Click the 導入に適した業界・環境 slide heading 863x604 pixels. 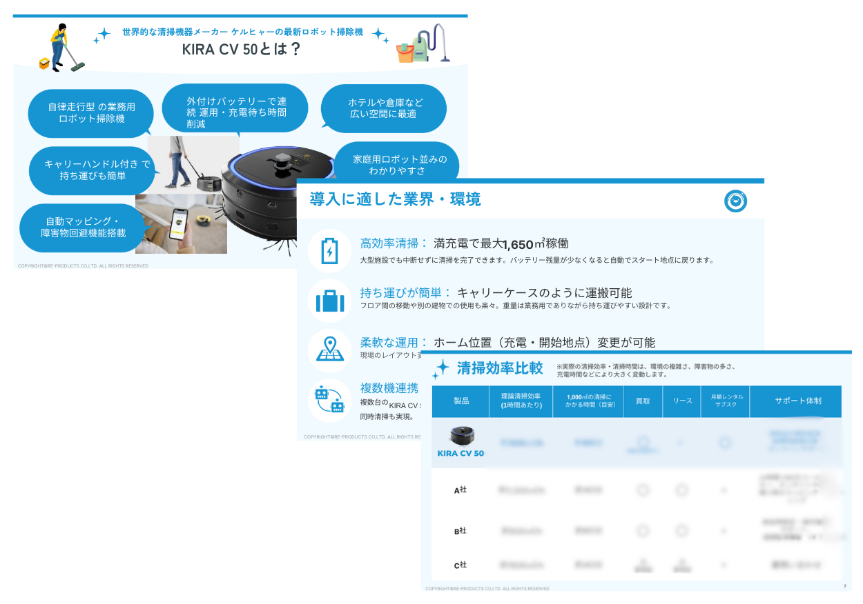coord(395,200)
